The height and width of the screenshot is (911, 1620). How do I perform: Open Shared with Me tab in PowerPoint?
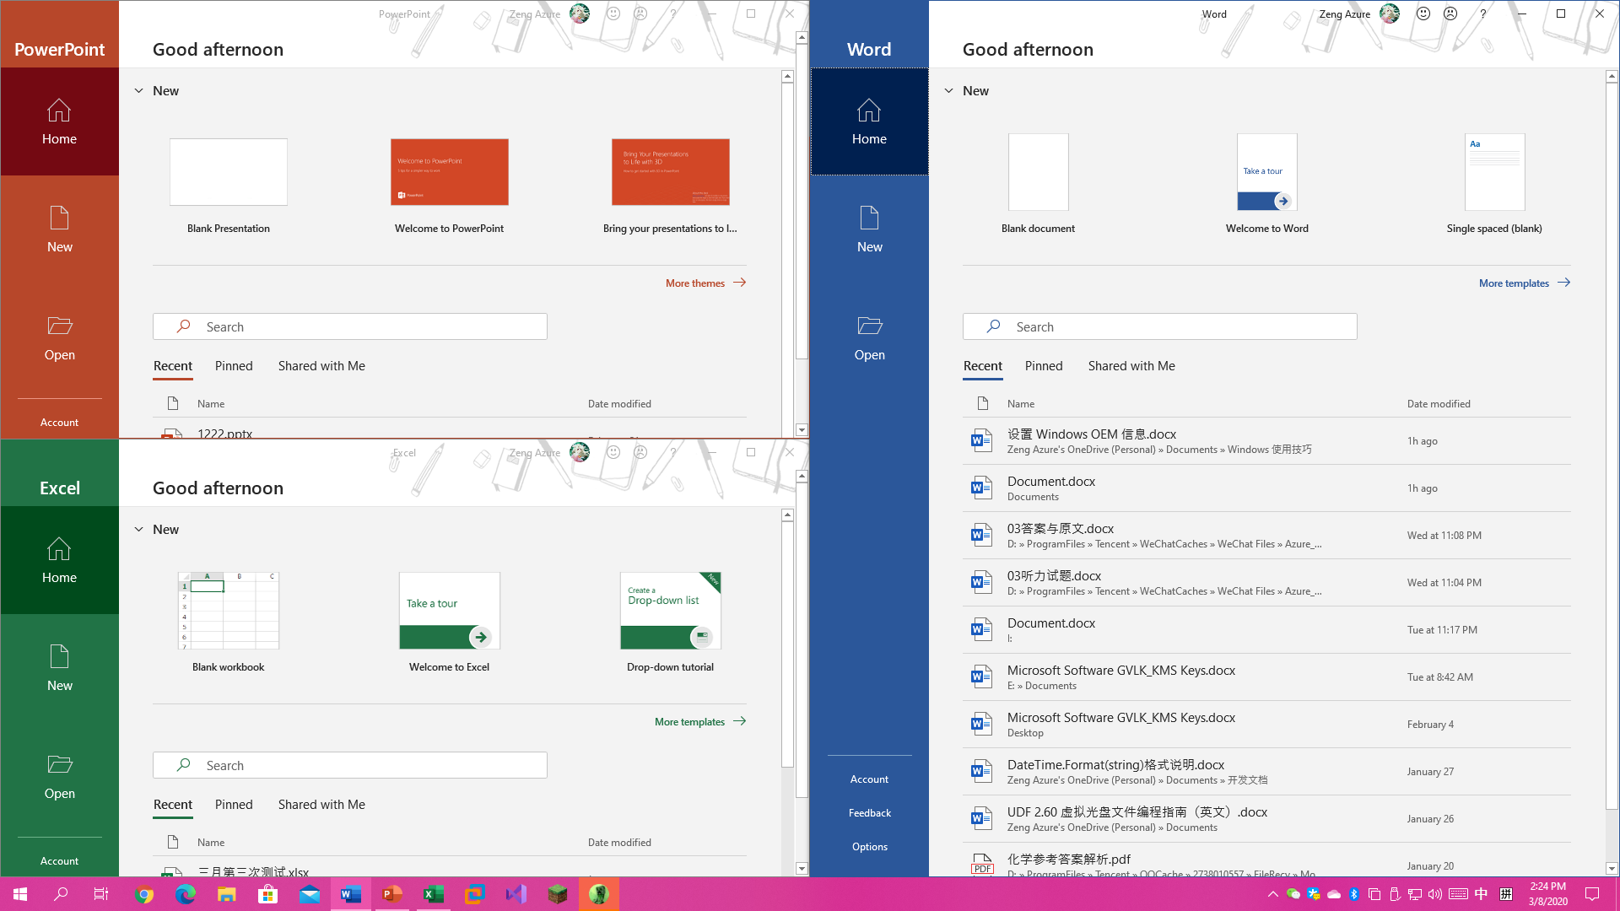coord(321,366)
